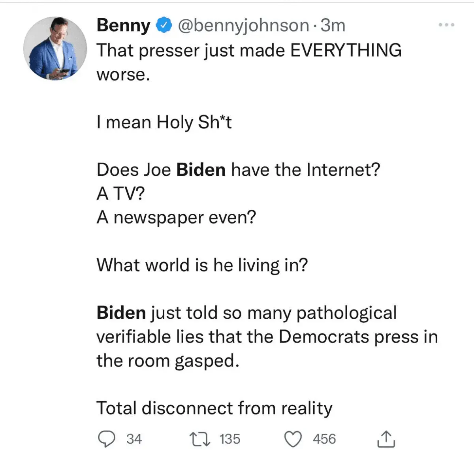
Task: Click the "Total disconnect from reality" line
Action: (x=214, y=408)
